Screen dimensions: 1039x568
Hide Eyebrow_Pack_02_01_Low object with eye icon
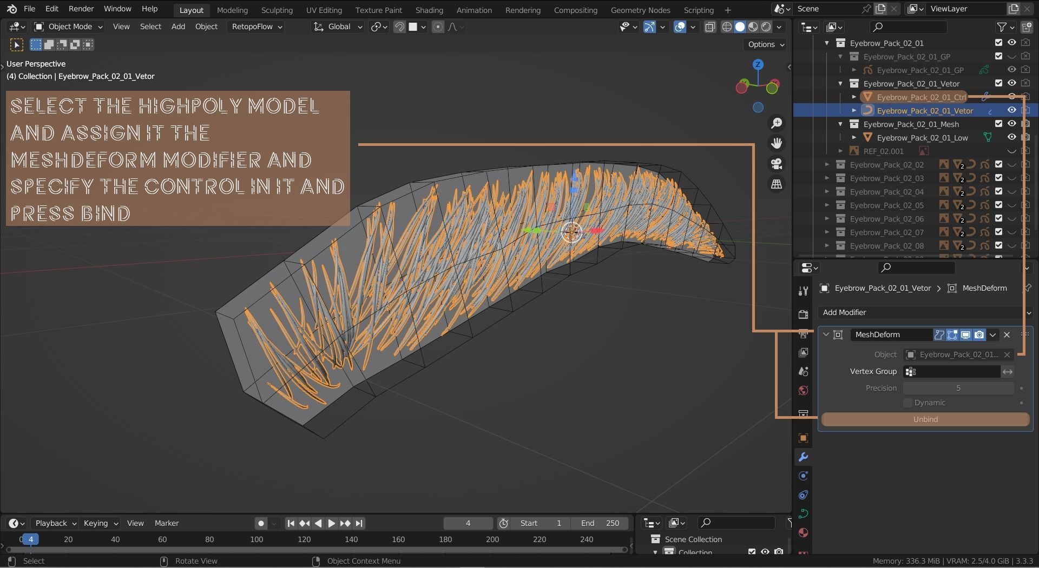point(1011,137)
